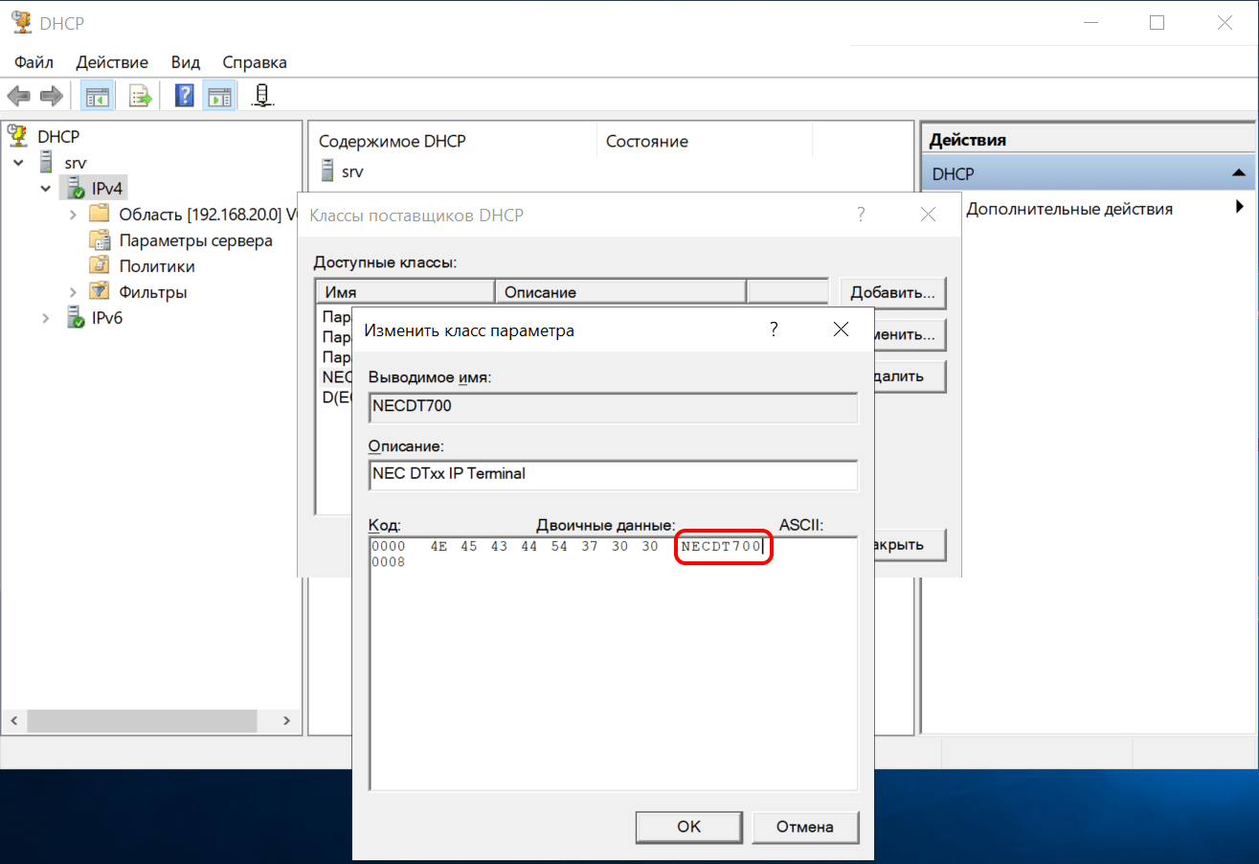Screen dimensions: 1259x864
Task: Click the Отмена button
Action: coord(804,827)
